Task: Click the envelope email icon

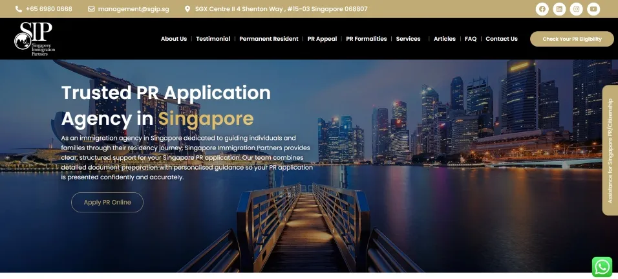Action: (91, 8)
